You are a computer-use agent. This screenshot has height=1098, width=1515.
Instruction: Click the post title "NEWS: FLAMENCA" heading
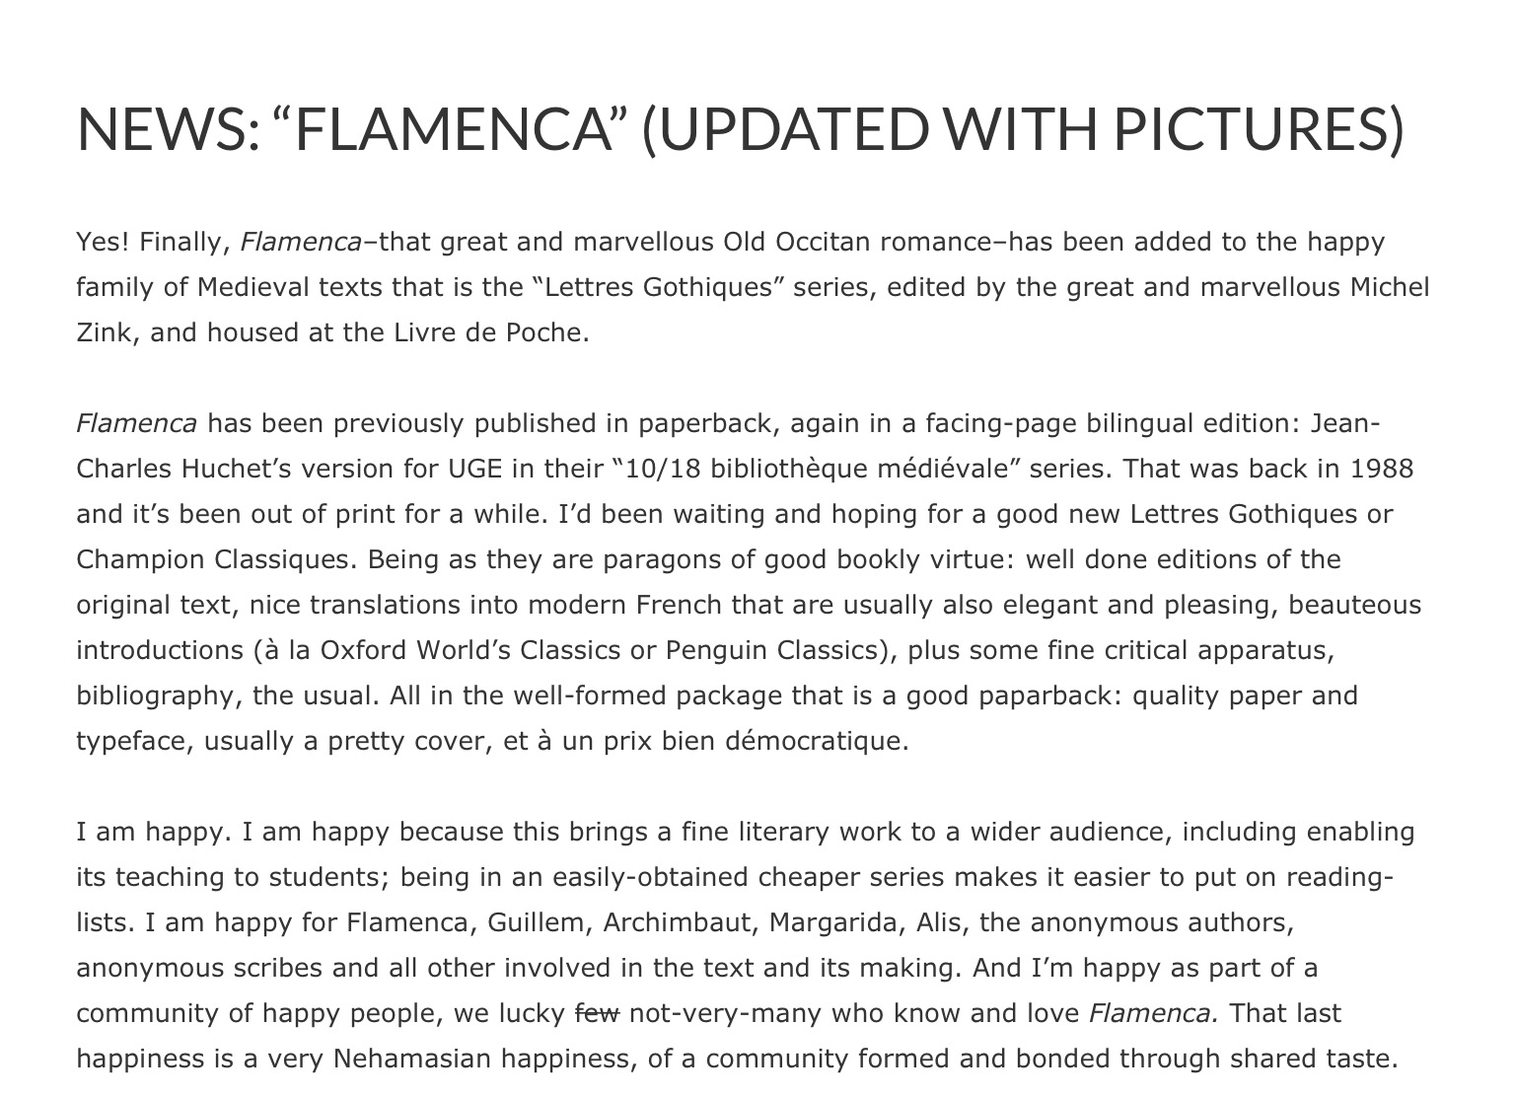click(x=740, y=128)
